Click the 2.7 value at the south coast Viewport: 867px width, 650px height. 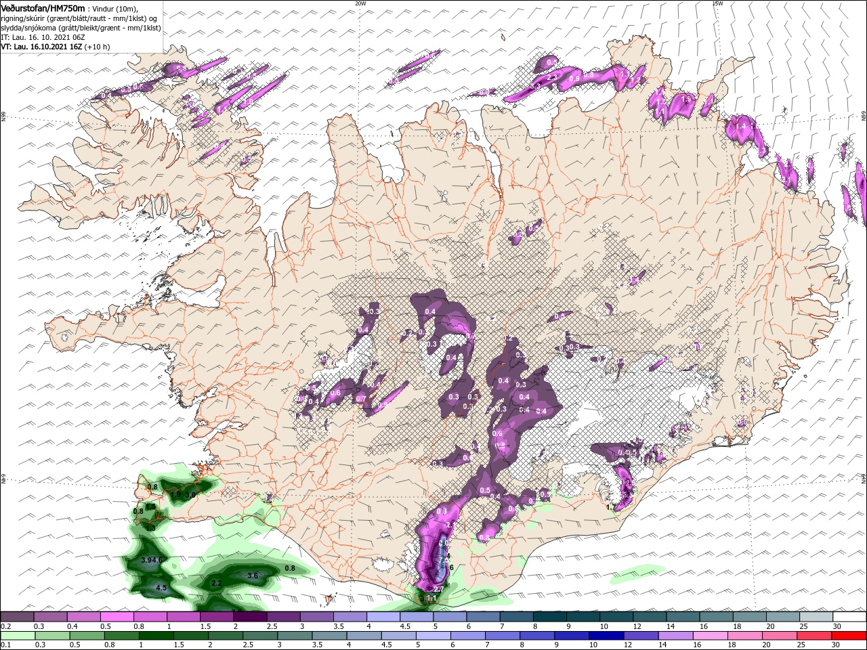(x=438, y=590)
